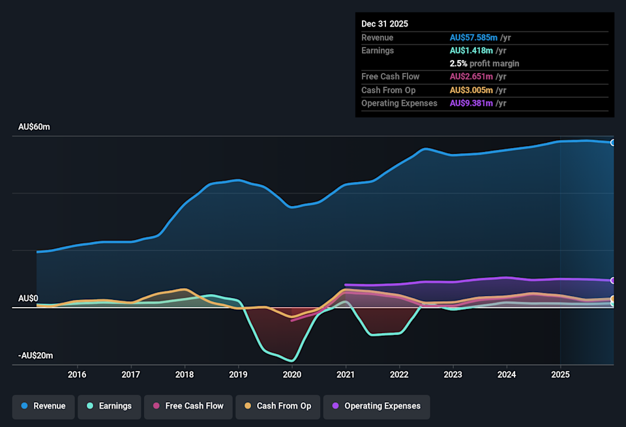Click the Dec 31 2025 tooltip header

click(x=385, y=23)
